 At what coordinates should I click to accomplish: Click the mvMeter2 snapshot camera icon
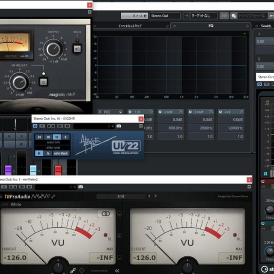pyautogui.click(x=80, y=187)
